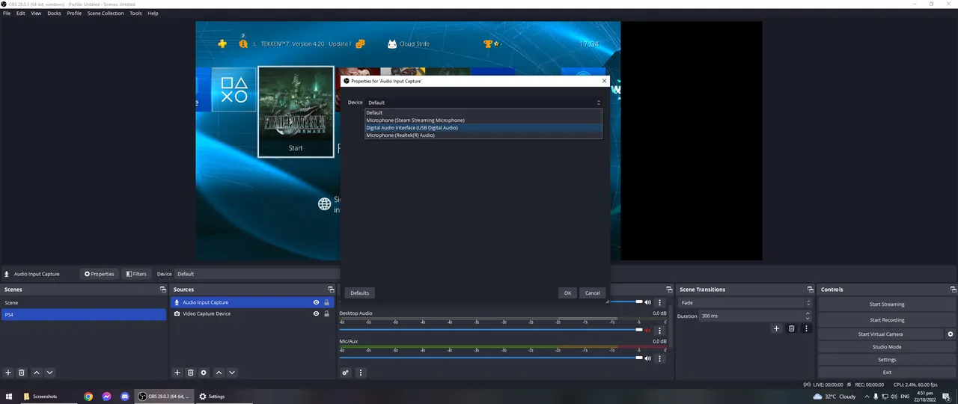
Task: Mute the Mic/Aux channel
Action: click(x=647, y=358)
